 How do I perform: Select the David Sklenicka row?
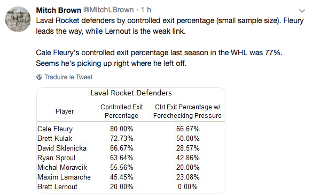coord(131,148)
